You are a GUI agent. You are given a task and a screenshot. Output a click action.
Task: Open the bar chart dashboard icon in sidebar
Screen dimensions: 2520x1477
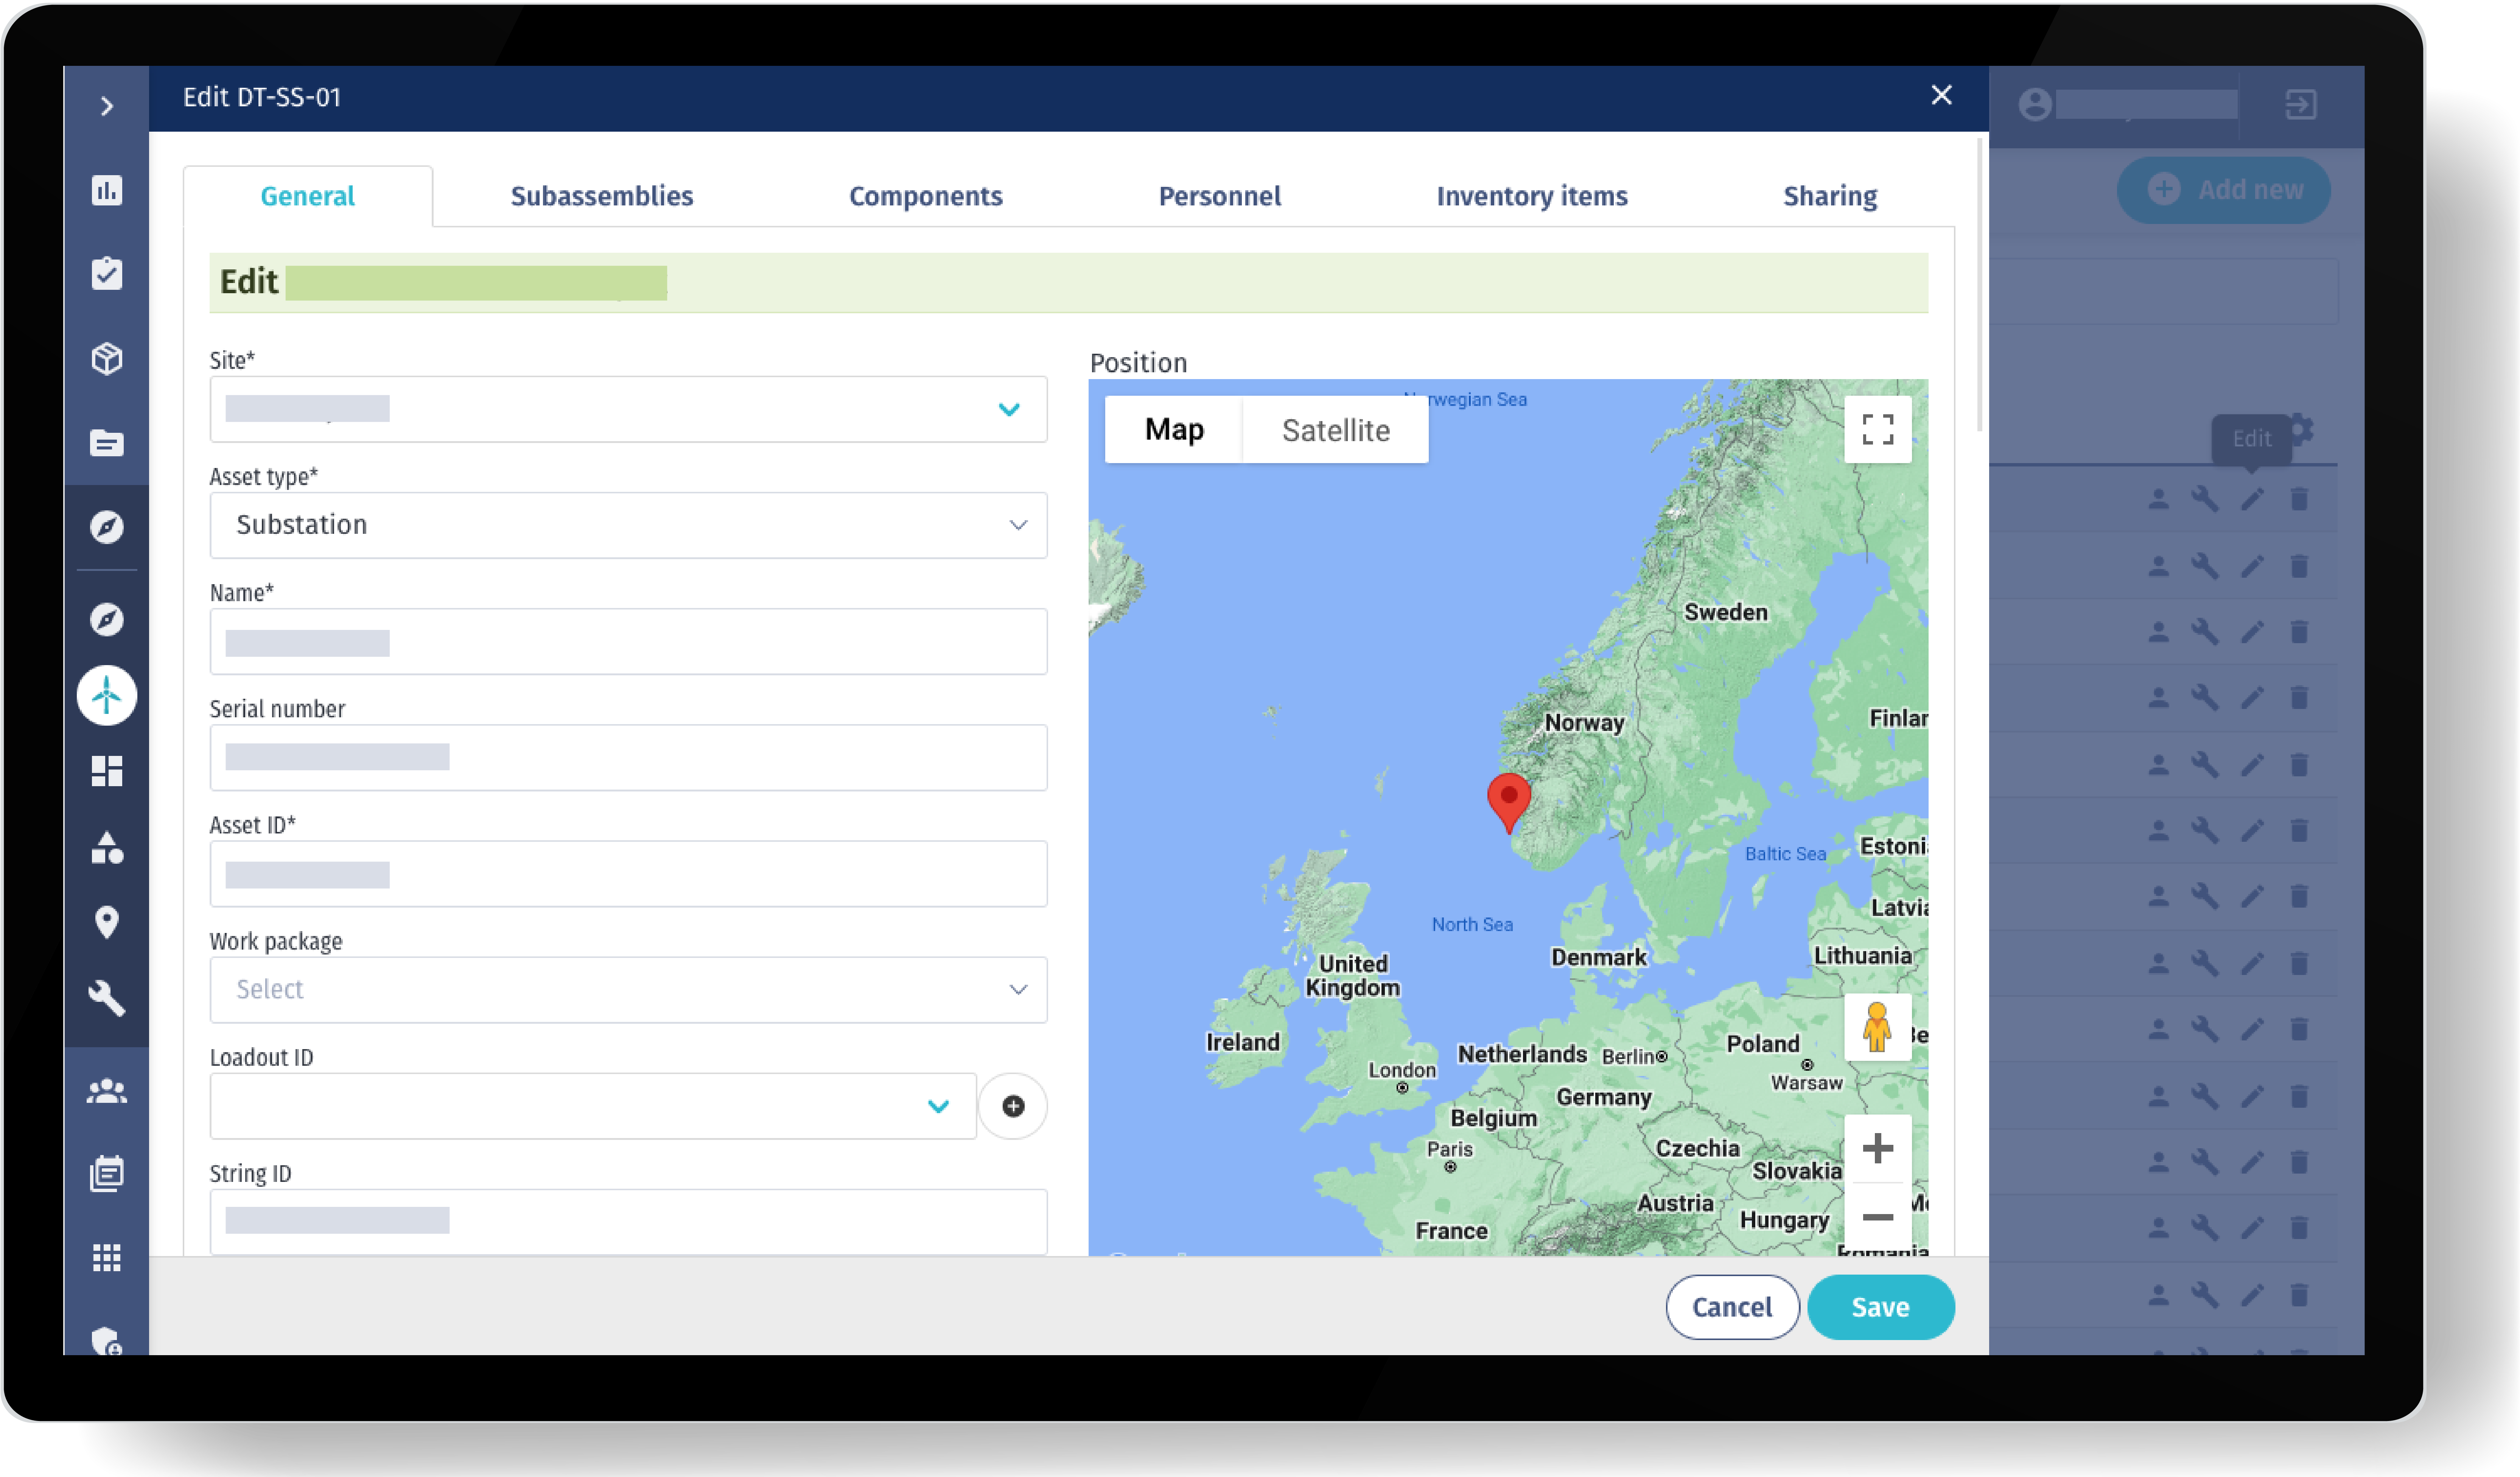(107, 190)
